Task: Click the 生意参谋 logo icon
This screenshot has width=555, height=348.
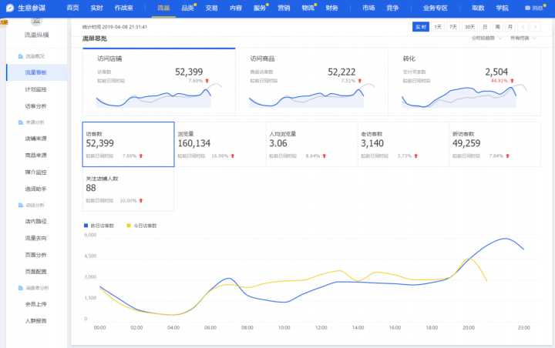Action: click(x=9, y=7)
